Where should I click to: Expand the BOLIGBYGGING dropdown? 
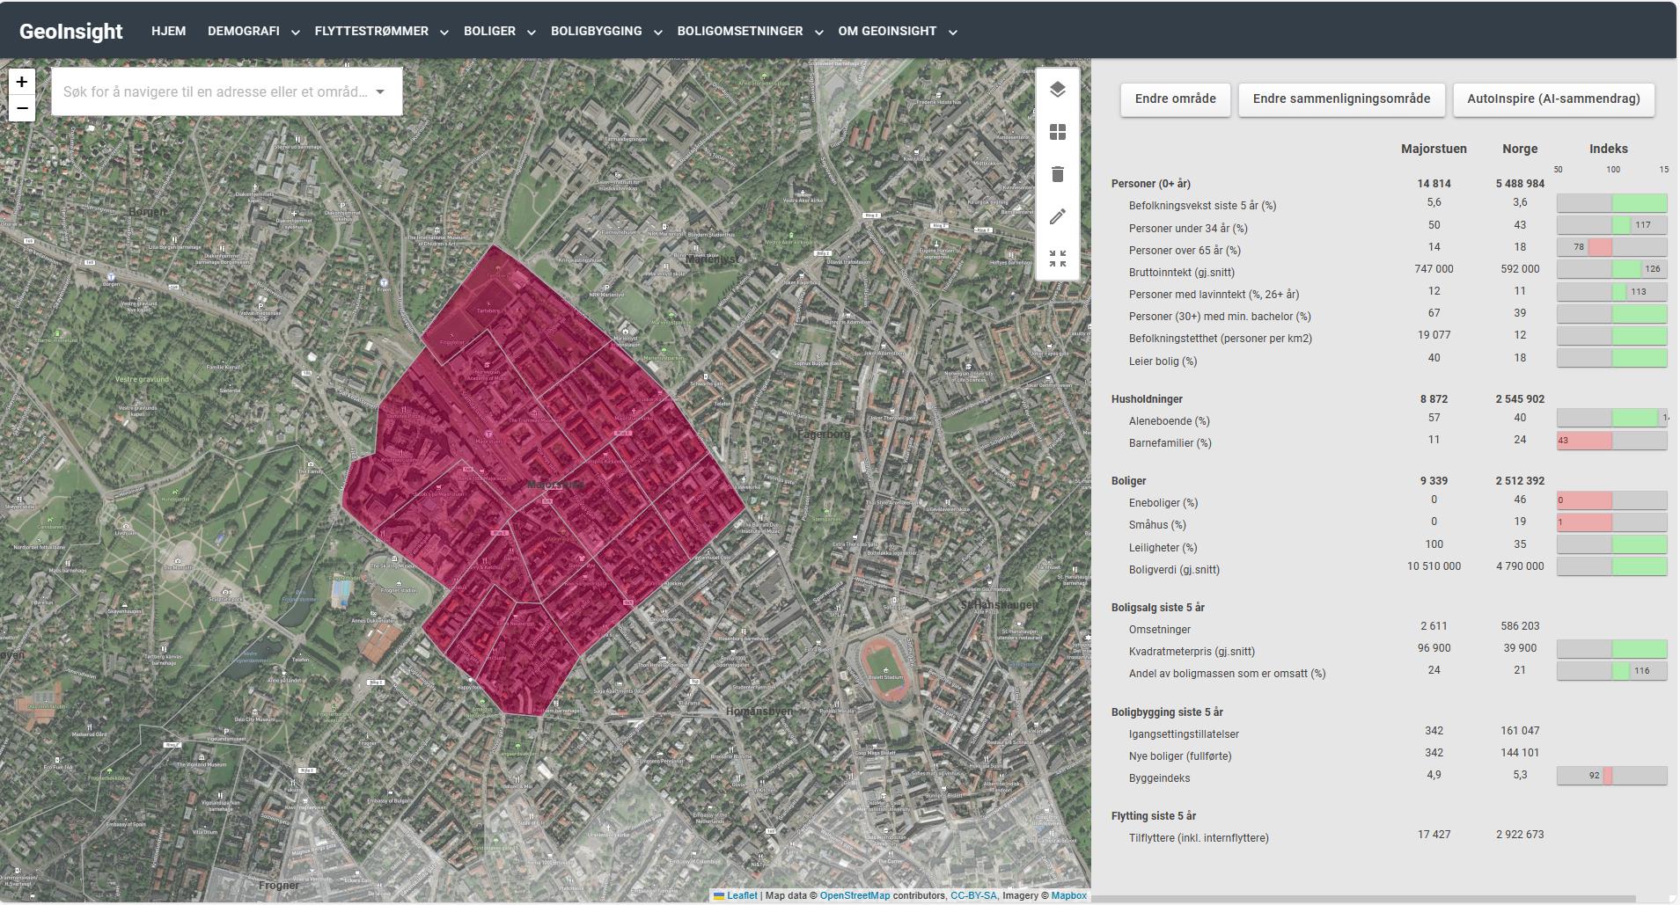[x=657, y=31]
